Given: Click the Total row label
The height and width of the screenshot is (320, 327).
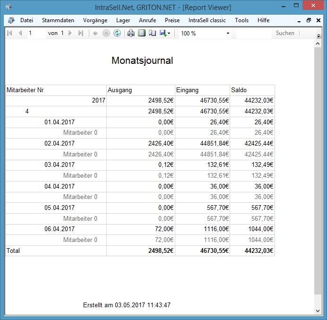Looking at the screenshot, I should [x=13, y=251].
